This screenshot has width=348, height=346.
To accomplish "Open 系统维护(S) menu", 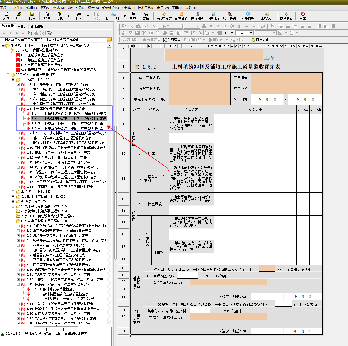I will pyautogui.click(x=110, y=8).
